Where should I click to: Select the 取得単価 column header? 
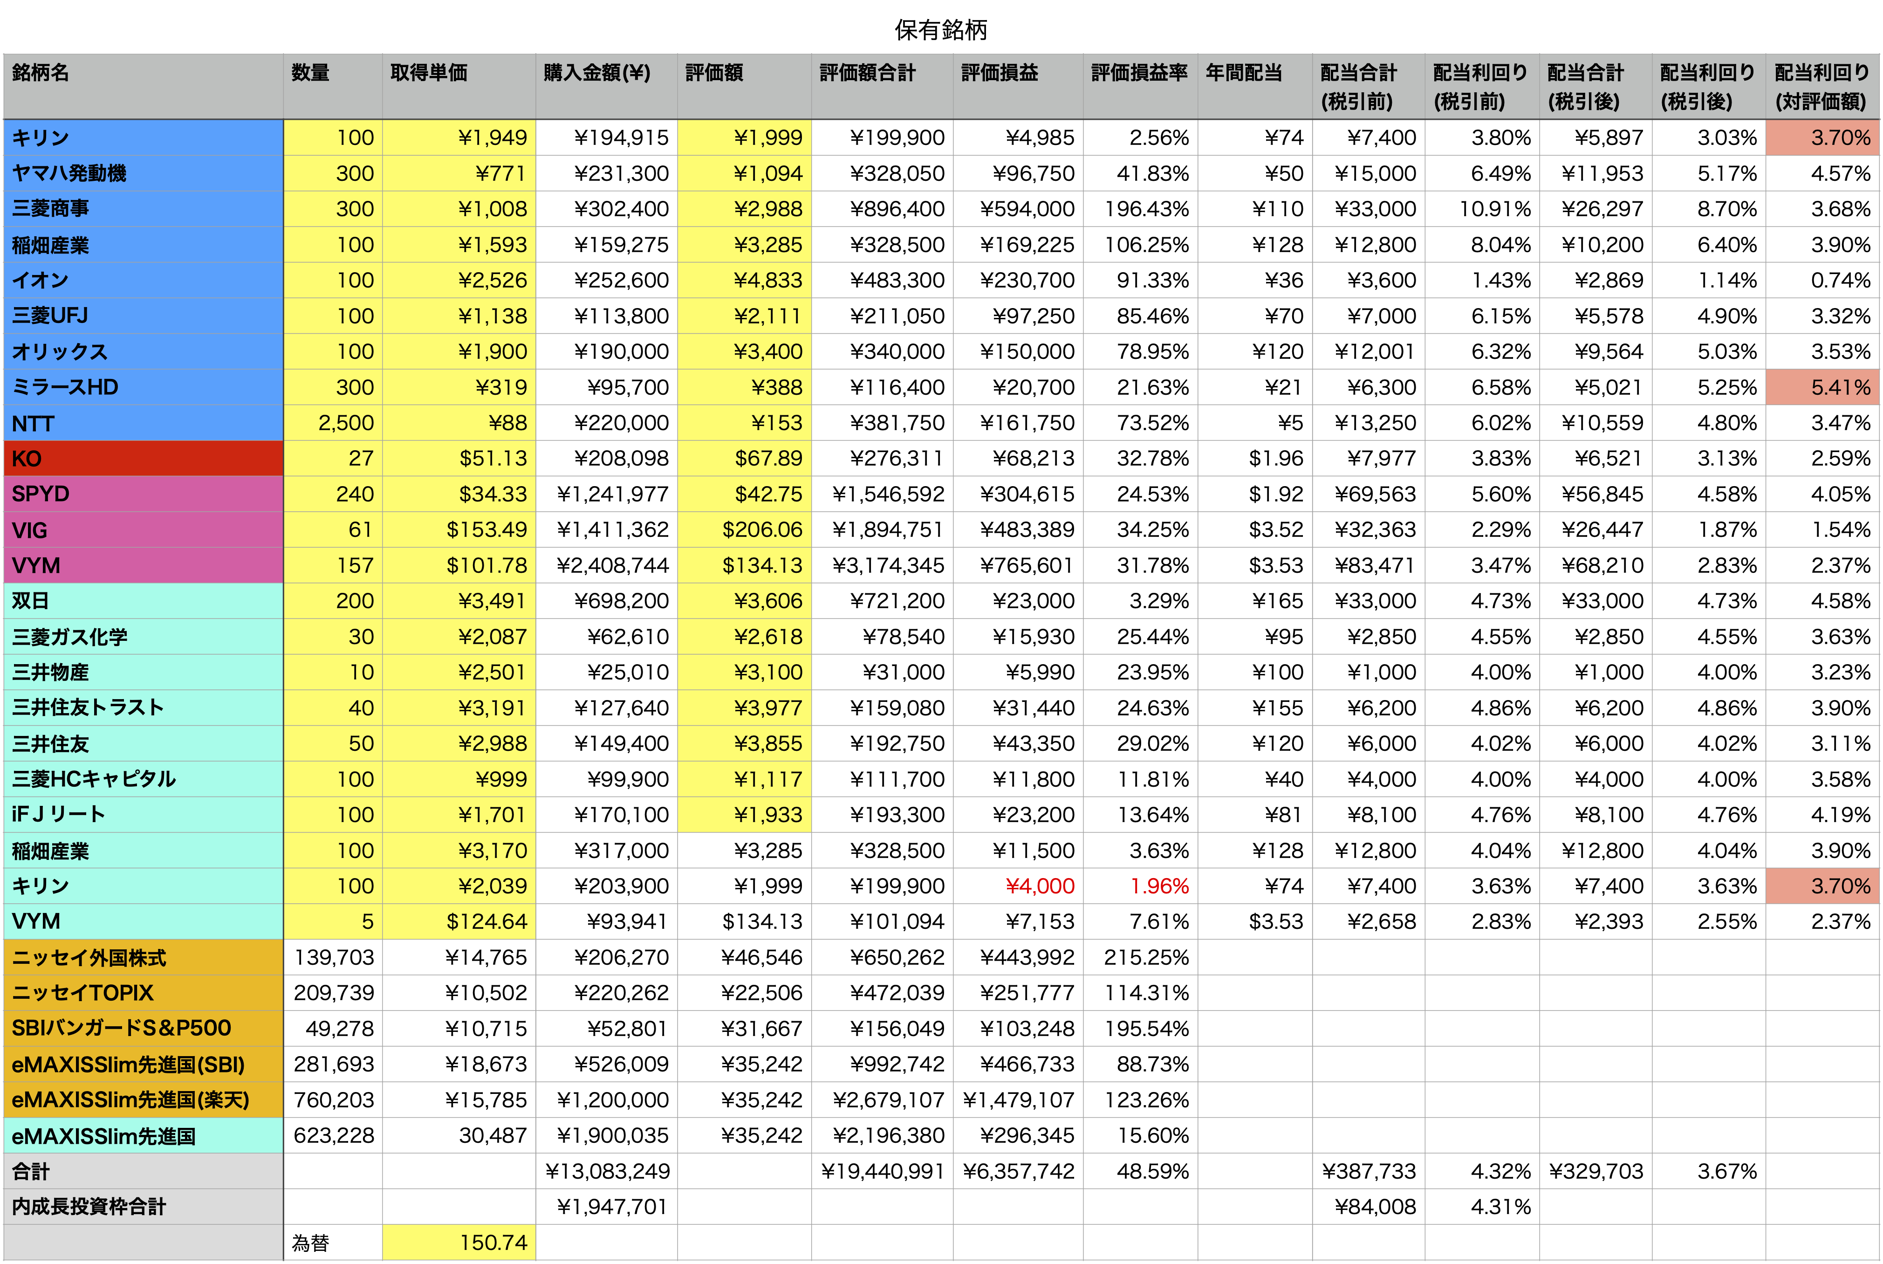point(459,87)
